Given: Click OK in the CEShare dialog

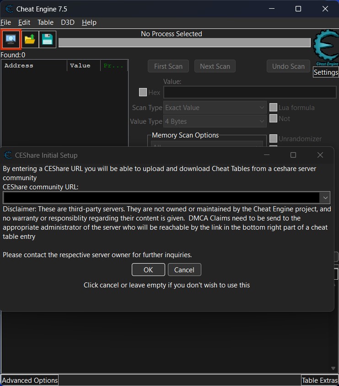Looking at the screenshot, I should point(148,270).
